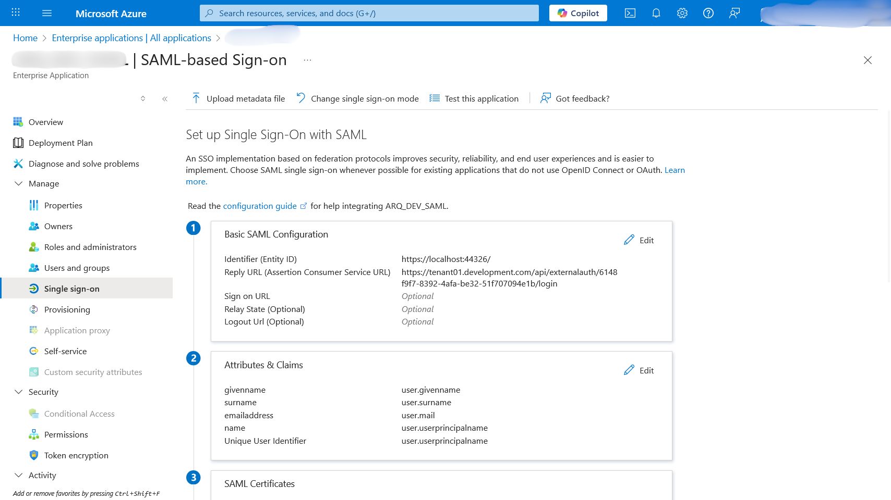Edit Attributes & Claims
This screenshot has width=891, height=500.
[x=639, y=370]
